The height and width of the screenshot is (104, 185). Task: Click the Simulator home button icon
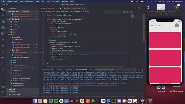[x=166, y=14]
